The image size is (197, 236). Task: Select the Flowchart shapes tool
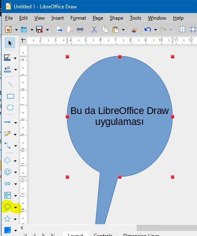coord(8,195)
